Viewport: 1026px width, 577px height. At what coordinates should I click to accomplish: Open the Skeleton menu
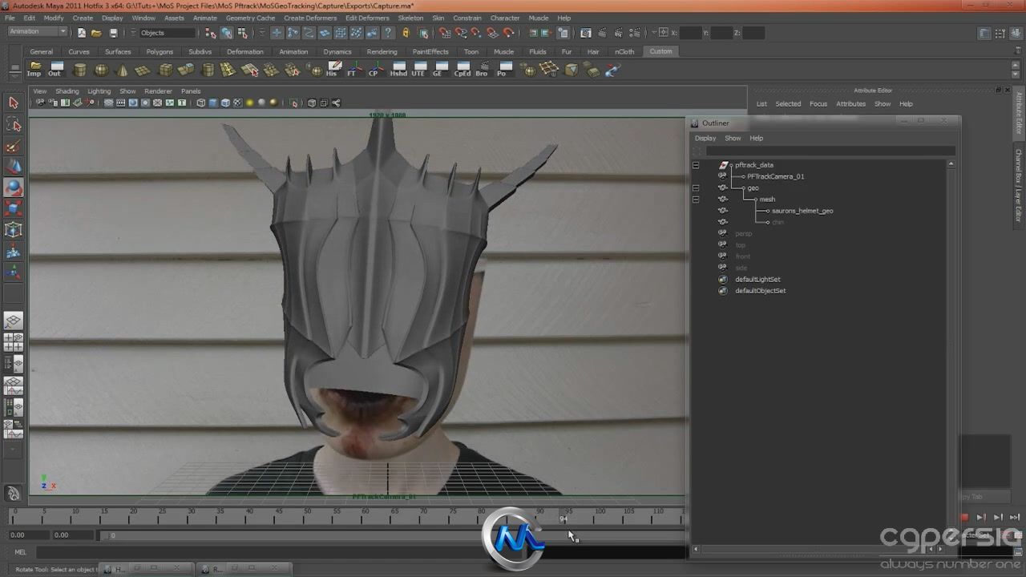pos(410,18)
